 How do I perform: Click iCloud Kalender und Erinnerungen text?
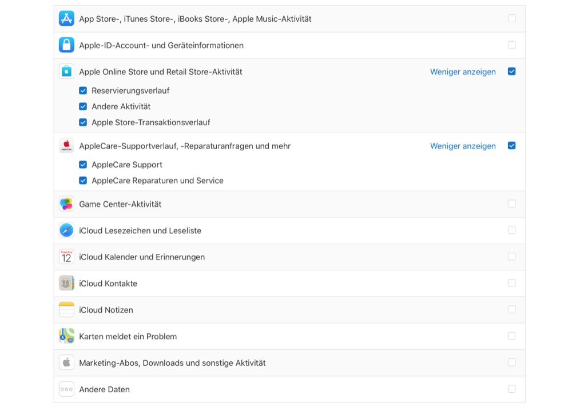(x=142, y=257)
